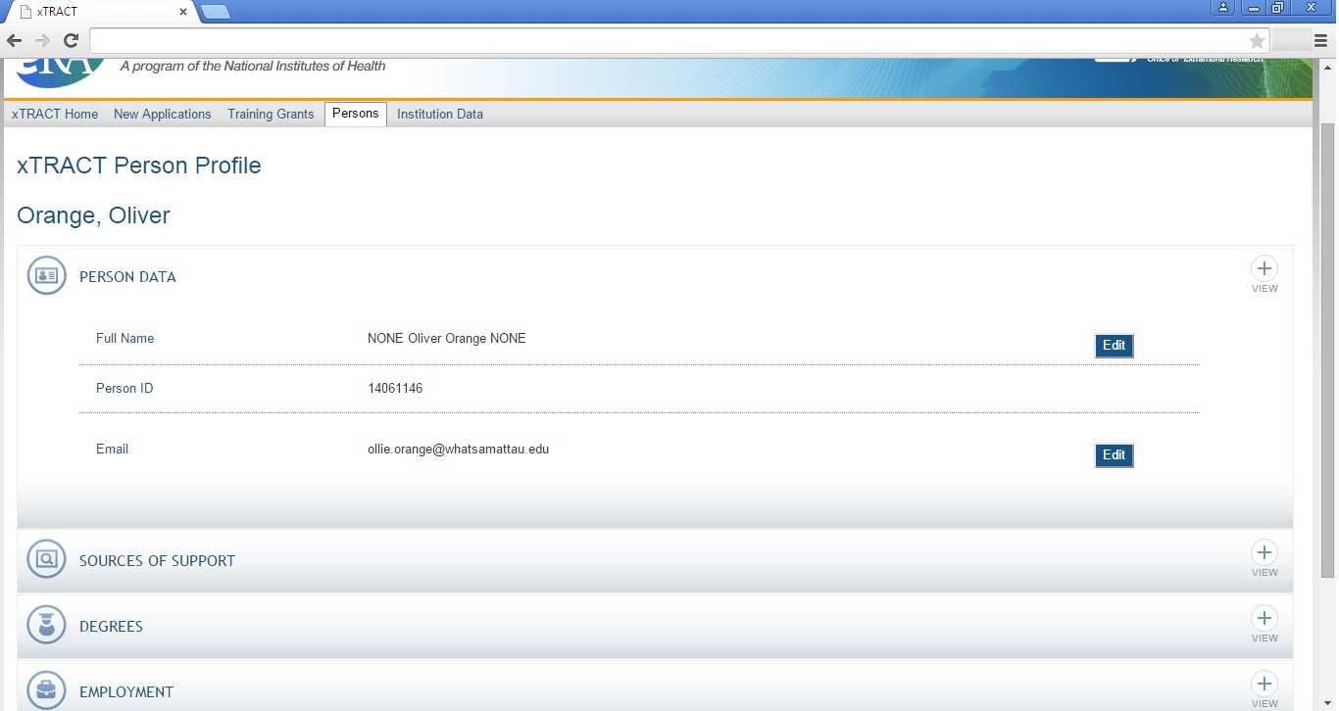
Task: Open the Chrome hamburger menu
Action: point(1320,40)
